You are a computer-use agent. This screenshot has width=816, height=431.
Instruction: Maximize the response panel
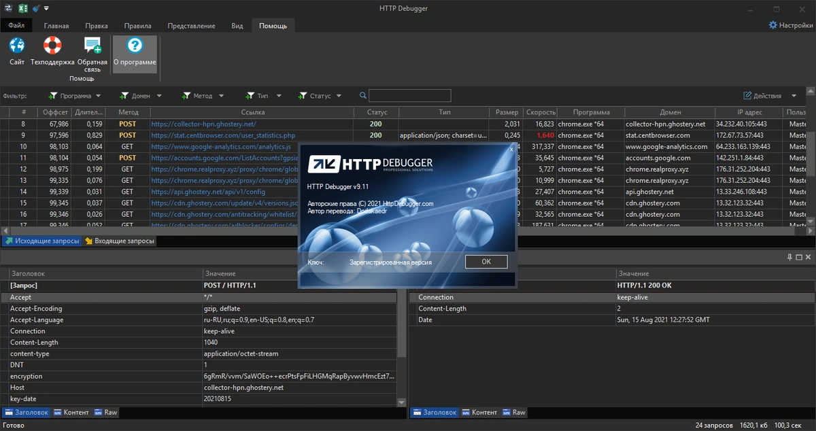click(x=798, y=257)
